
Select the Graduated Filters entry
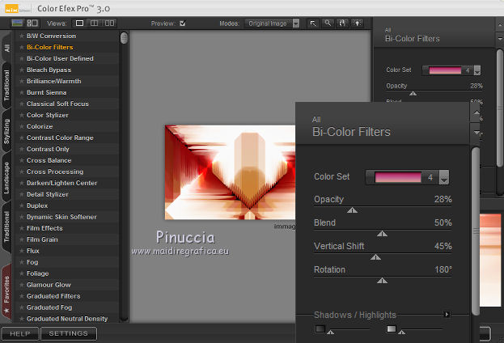[x=53, y=296]
